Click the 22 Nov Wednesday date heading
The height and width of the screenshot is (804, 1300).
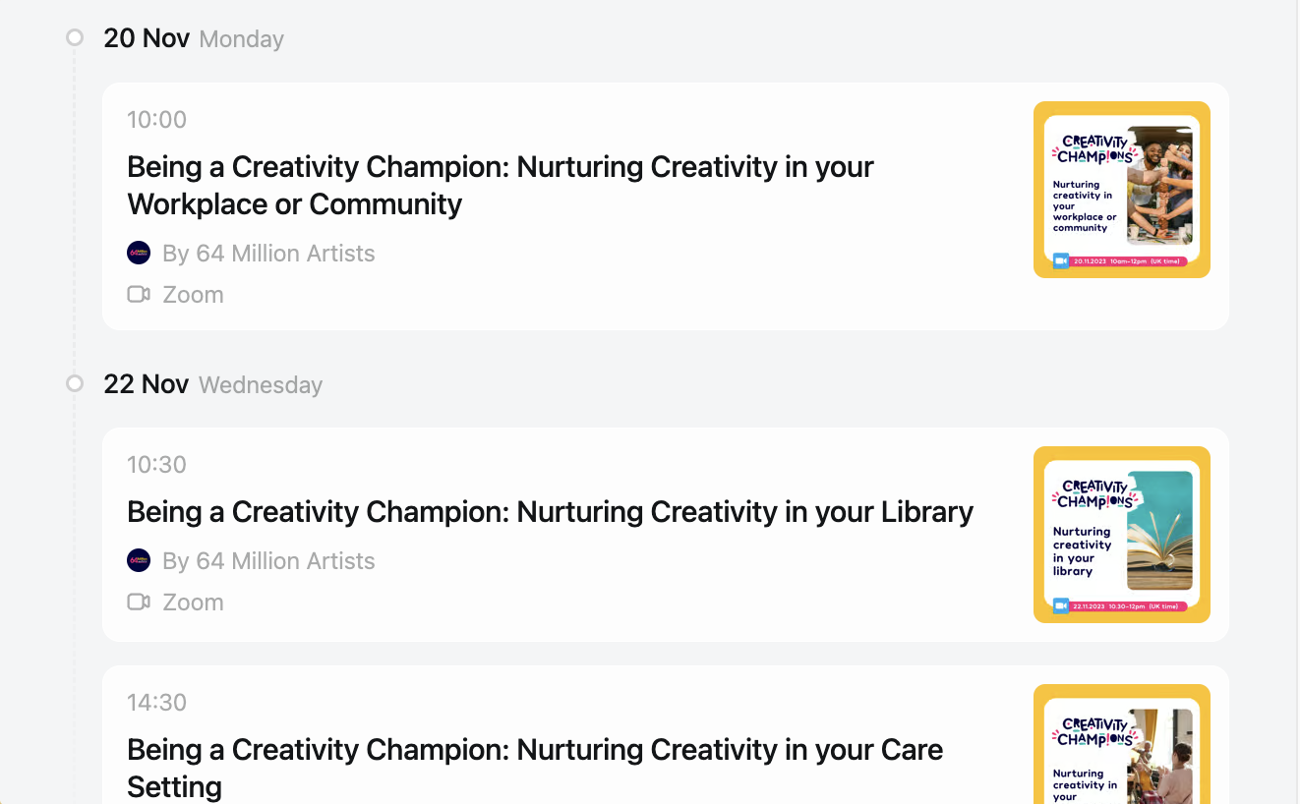tap(213, 383)
